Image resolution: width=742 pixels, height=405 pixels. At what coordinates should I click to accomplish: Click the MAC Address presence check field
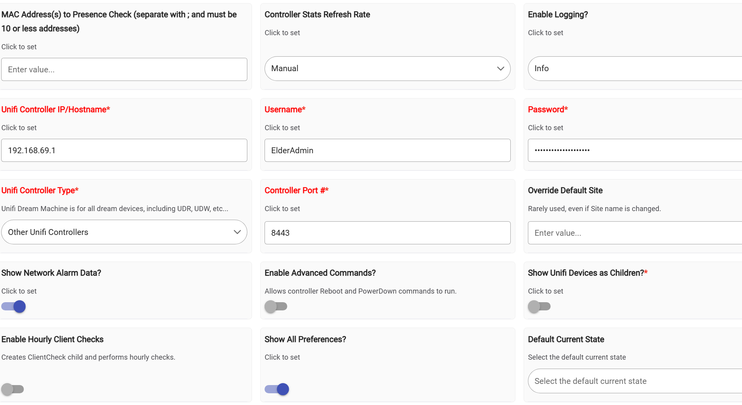pos(124,70)
